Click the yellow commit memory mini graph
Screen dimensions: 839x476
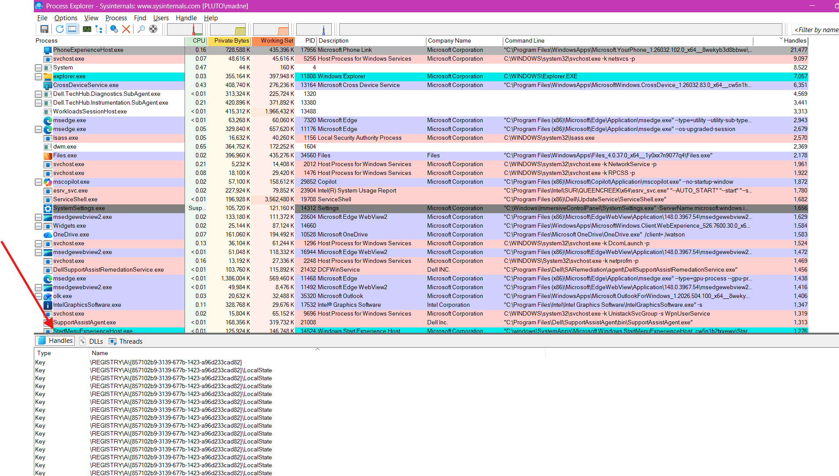(228, 29)
